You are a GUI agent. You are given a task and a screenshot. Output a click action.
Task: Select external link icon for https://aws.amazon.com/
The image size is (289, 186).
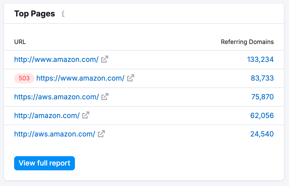click(105, 96)
